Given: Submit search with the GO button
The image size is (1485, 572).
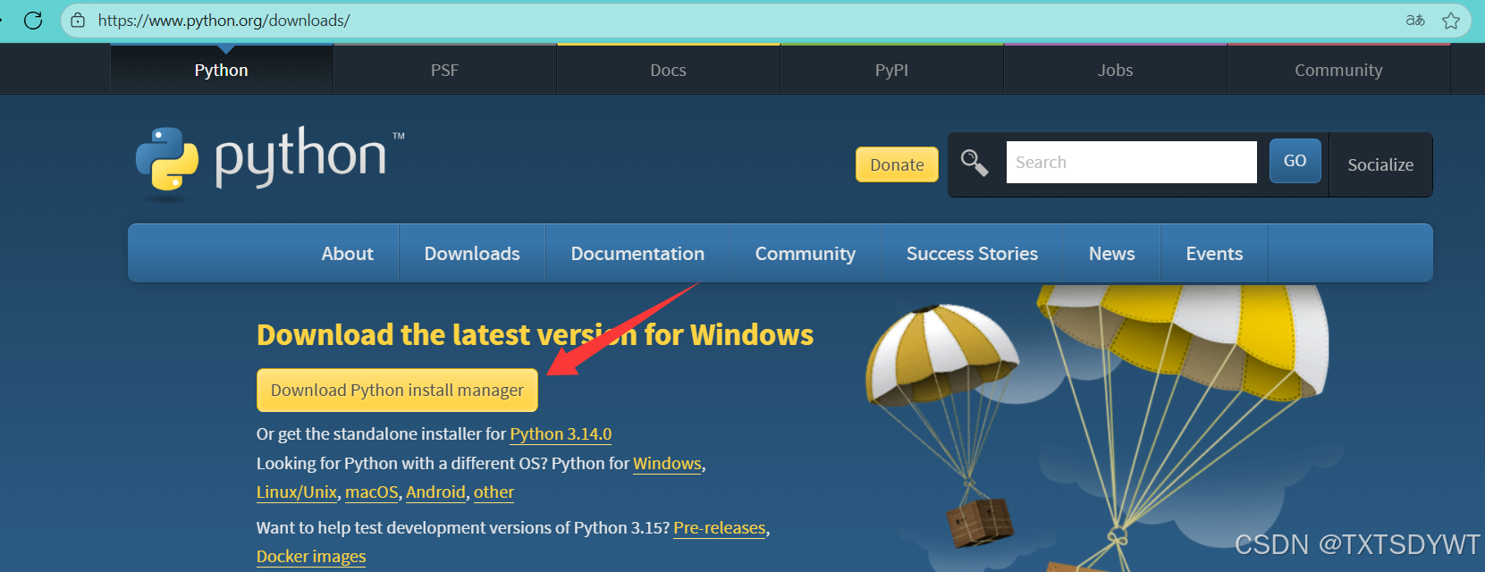Looking at the screenshot, I should tap(1295, 161).
